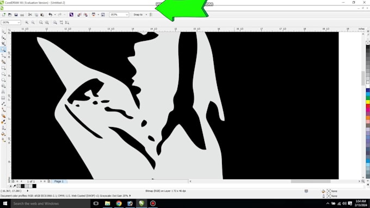This screenshot has height=208, width=370.
Task: Open the Publish to PDF dropdown arrow
Action: tap(98, 15)
